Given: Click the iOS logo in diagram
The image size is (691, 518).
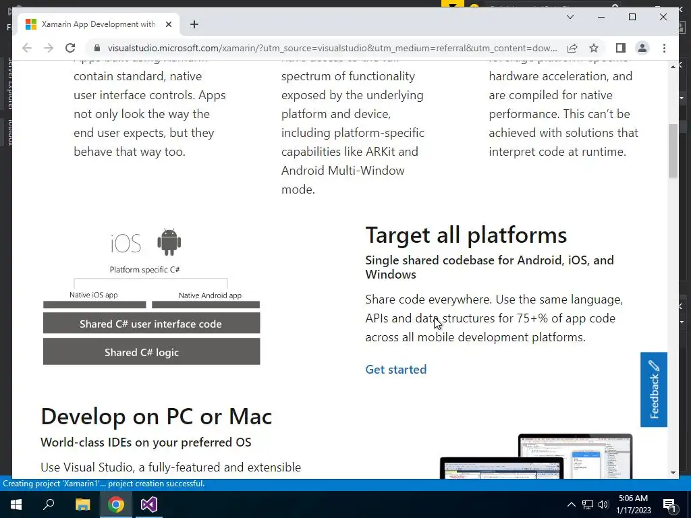Looking at the screenshot, I should tap(126, 243).
